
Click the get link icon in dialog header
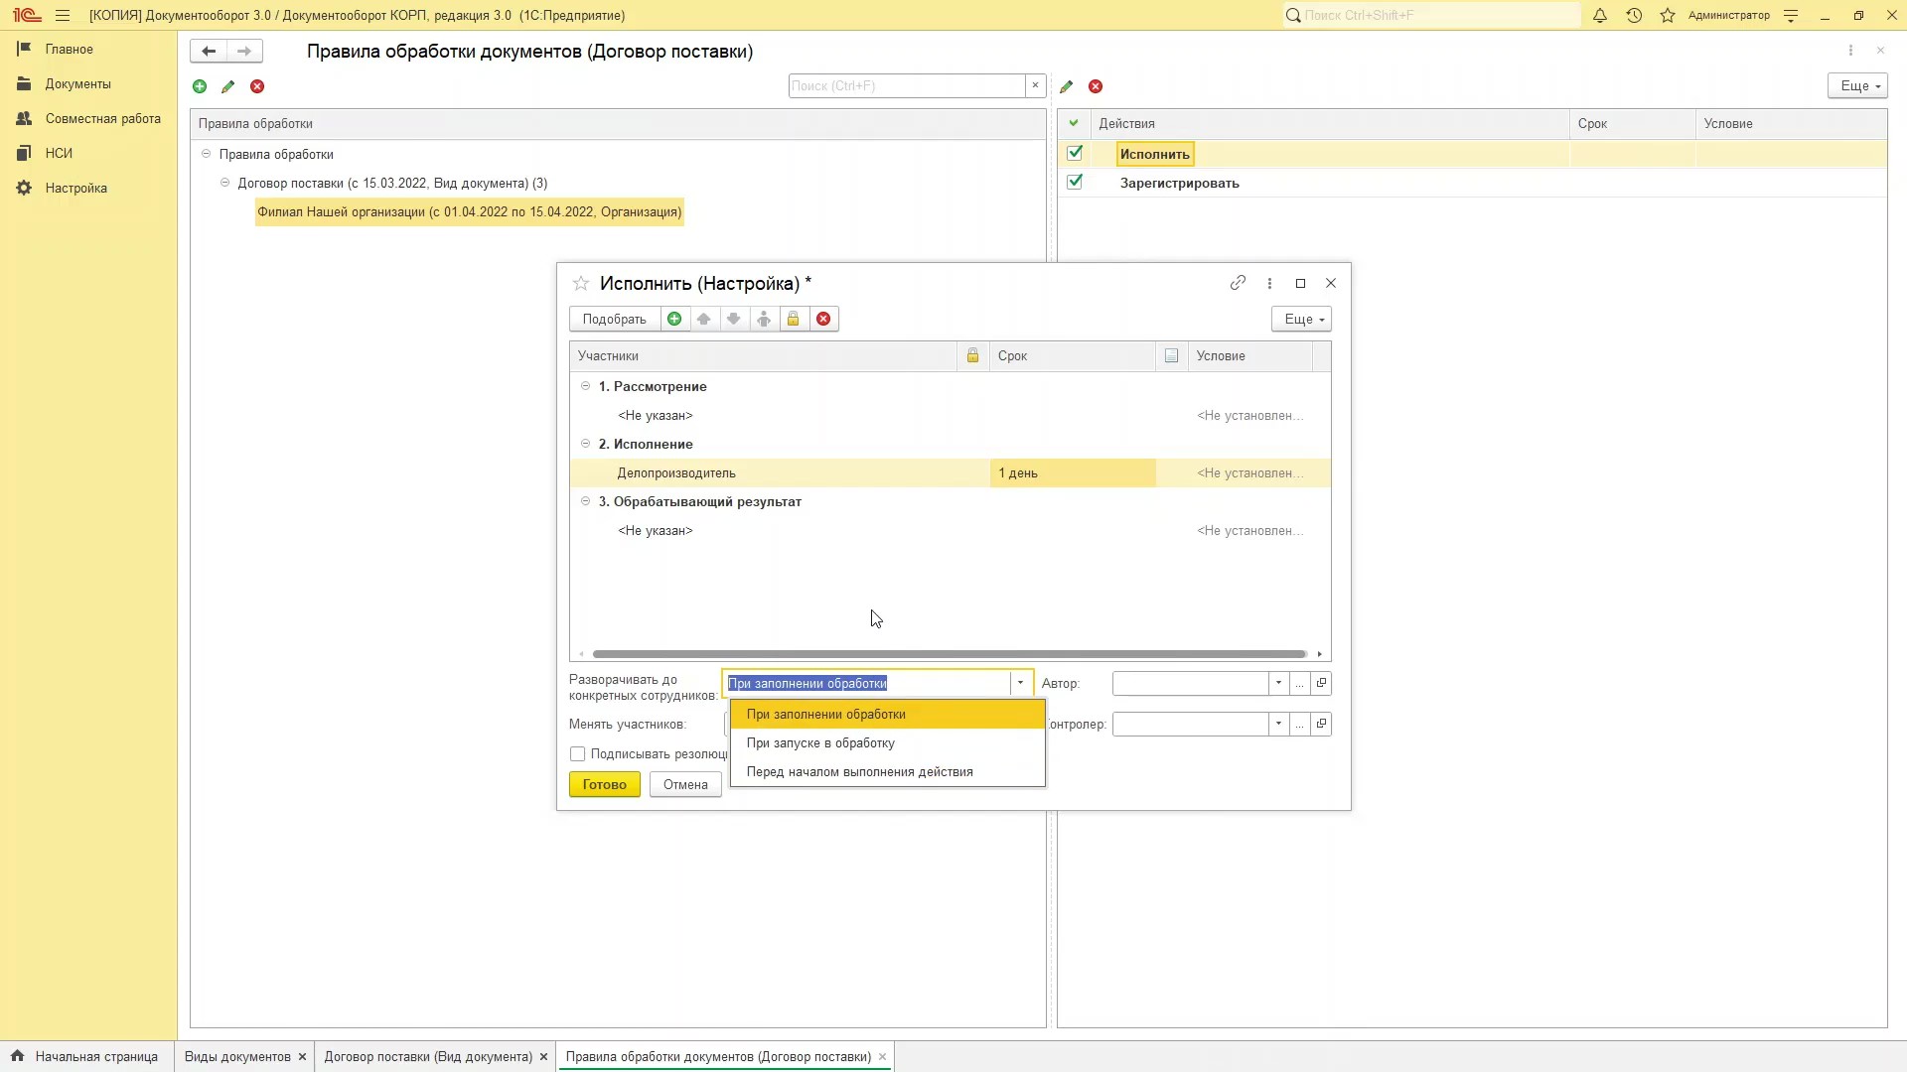point(1238,283)
